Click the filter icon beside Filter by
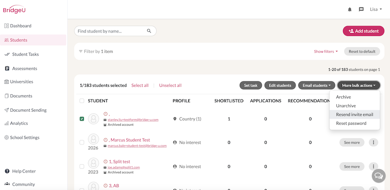The width and height of the screenshot is (390, 190). tap(80, 52)
